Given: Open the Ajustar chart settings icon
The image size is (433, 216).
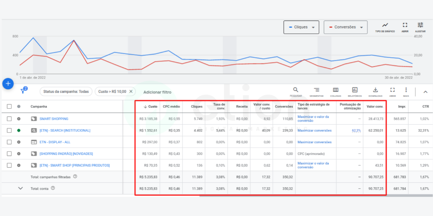Looking at the screenshot, I should tap(420, 25).
